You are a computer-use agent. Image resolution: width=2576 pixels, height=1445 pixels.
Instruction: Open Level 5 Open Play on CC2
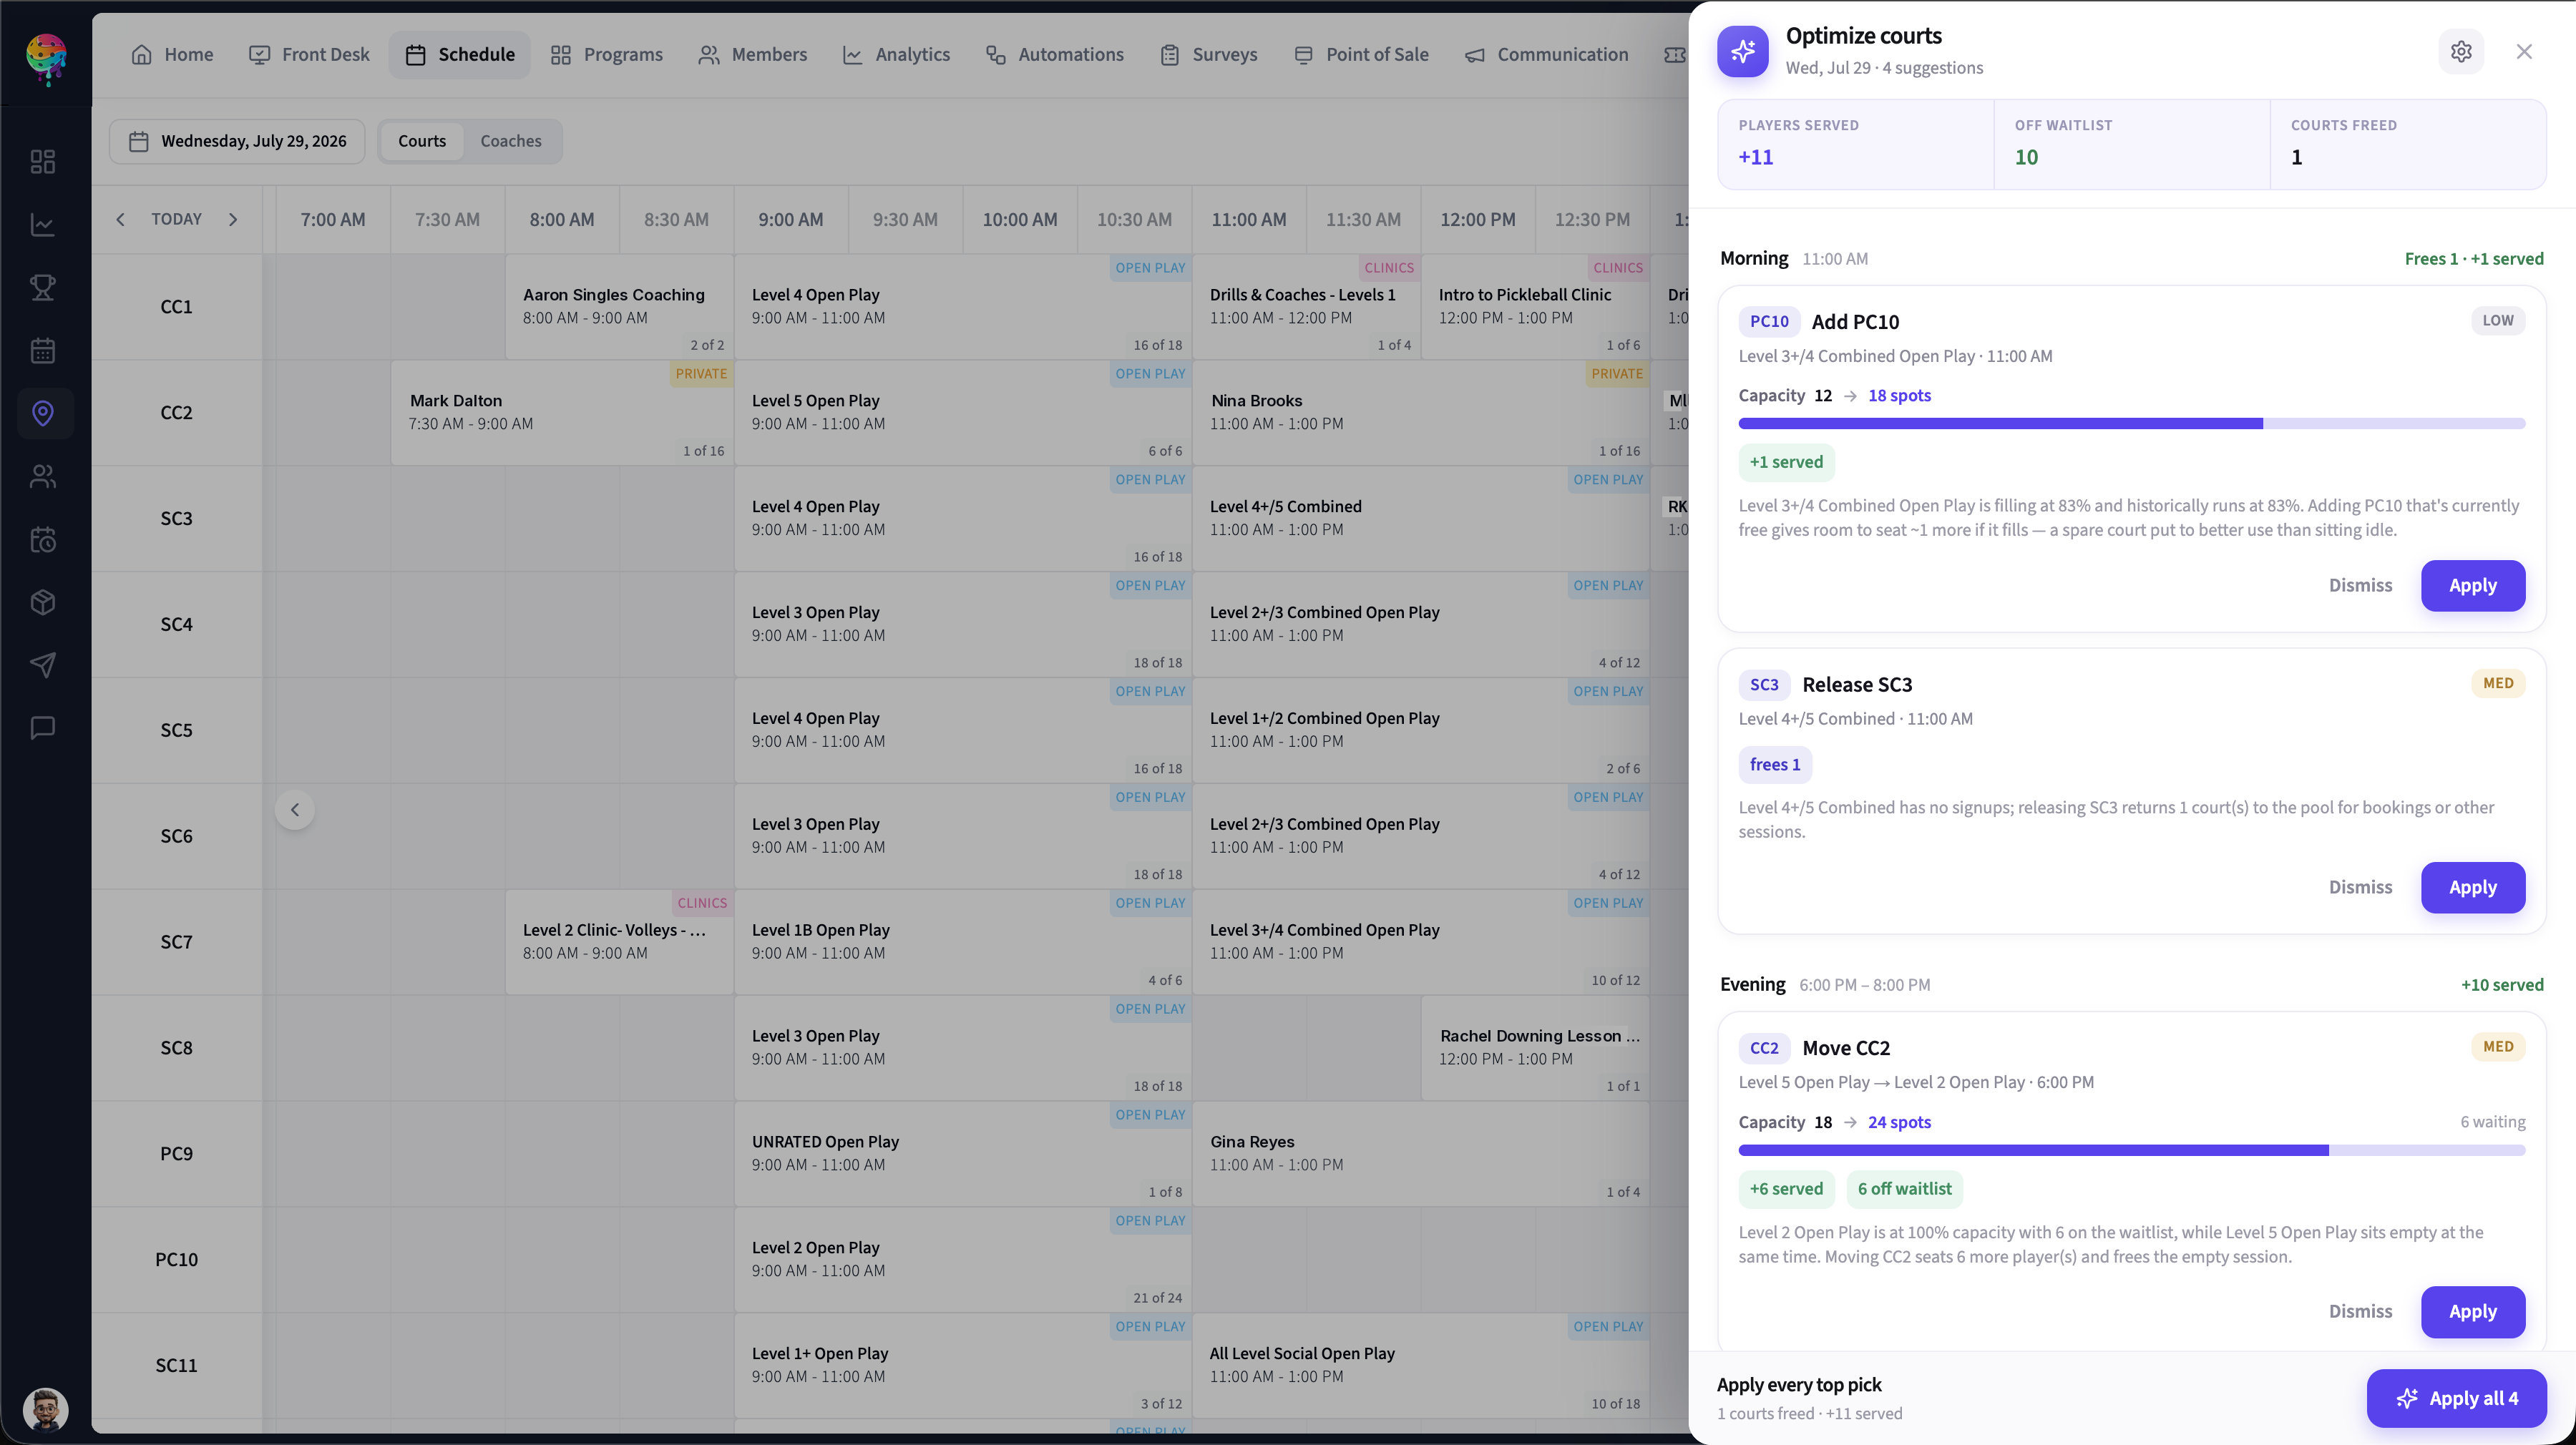(x=963, y=413)
